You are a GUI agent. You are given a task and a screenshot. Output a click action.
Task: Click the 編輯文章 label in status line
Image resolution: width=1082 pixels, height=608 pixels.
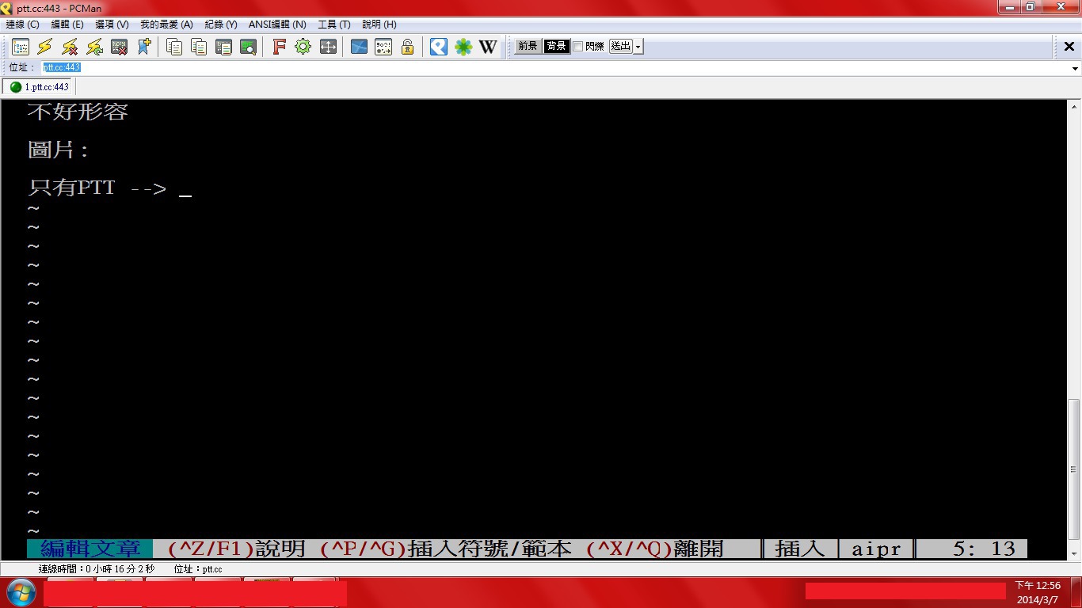(x=90, y=549)
